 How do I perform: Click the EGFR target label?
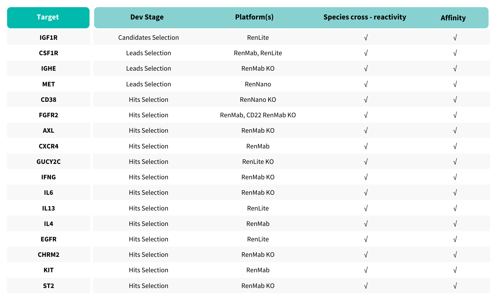(x=49, y=239)
